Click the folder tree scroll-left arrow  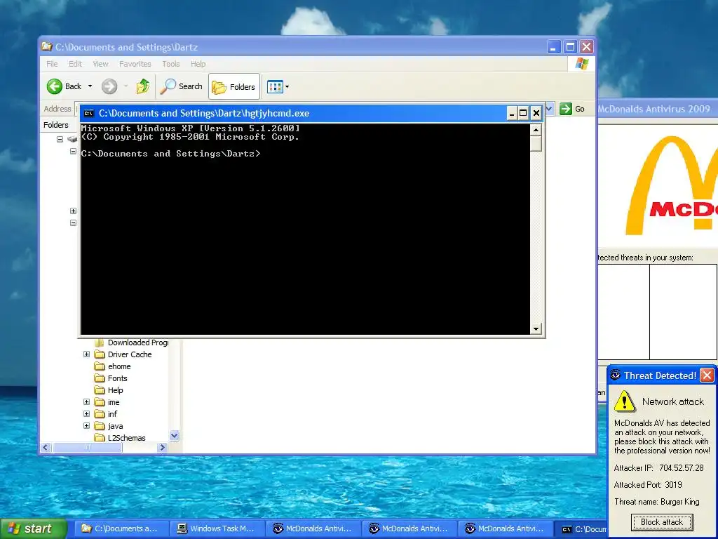[x=46, y=447]
